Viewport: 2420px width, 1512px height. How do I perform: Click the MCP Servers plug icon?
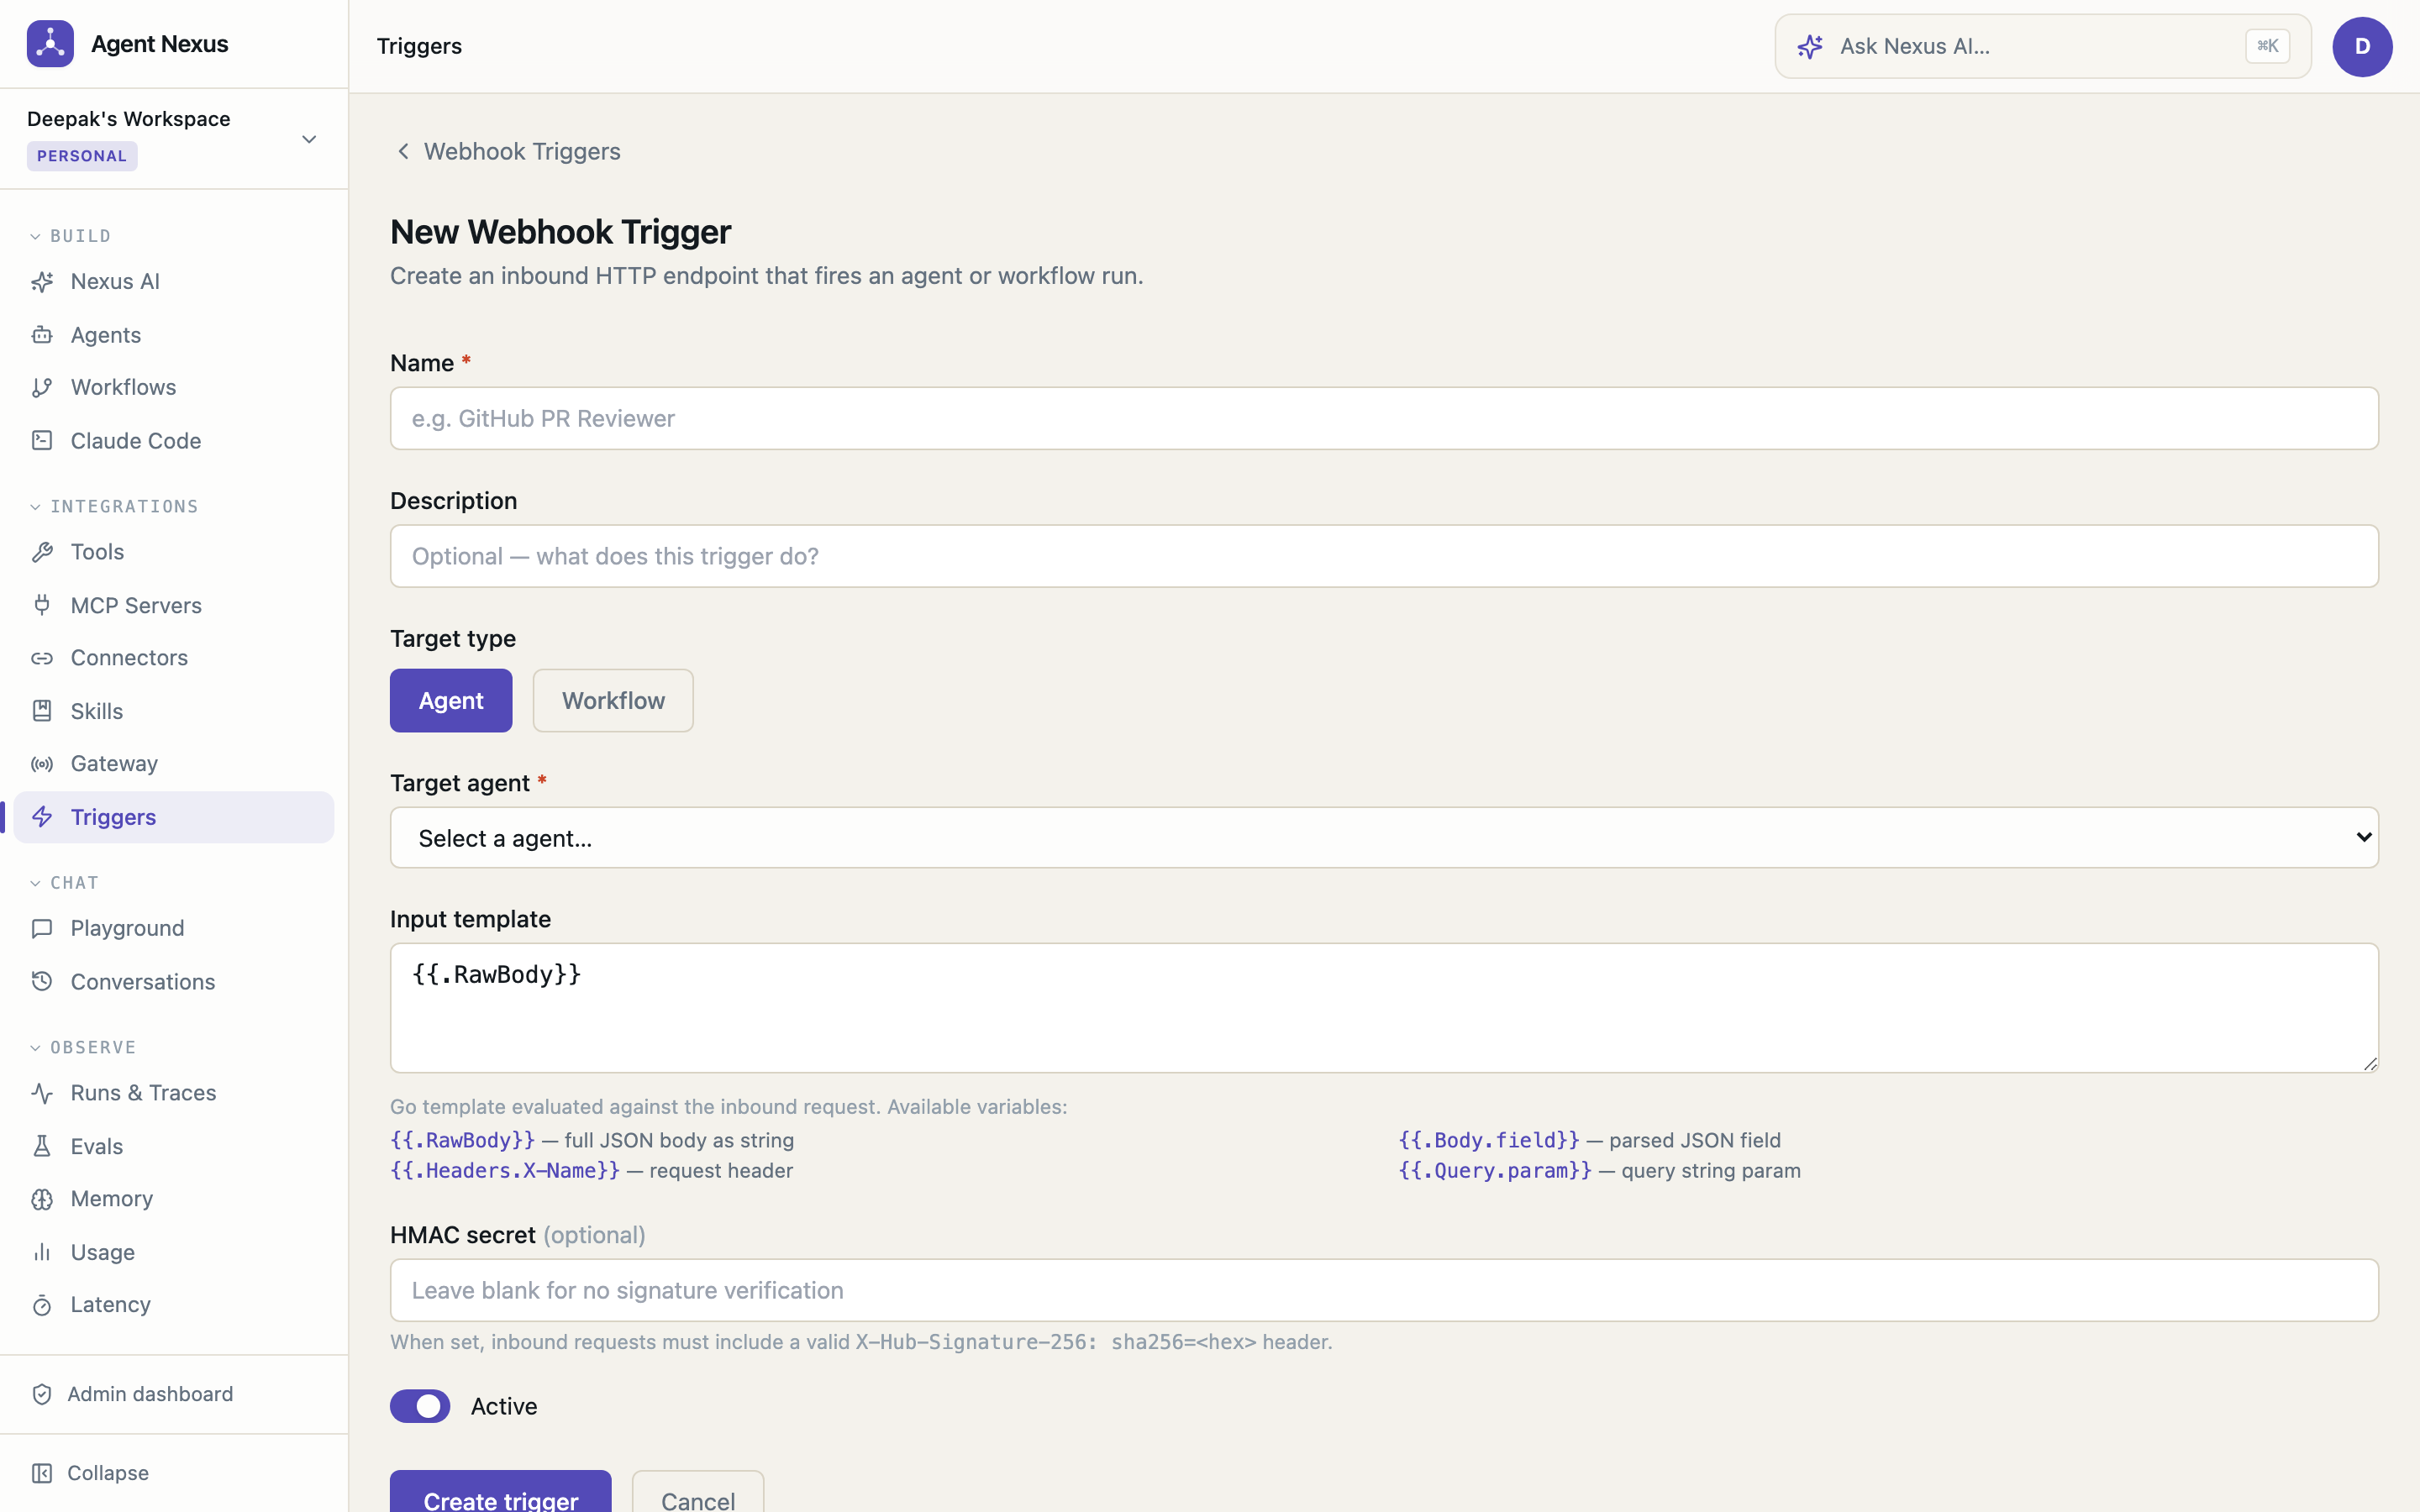tap(42, 605)
